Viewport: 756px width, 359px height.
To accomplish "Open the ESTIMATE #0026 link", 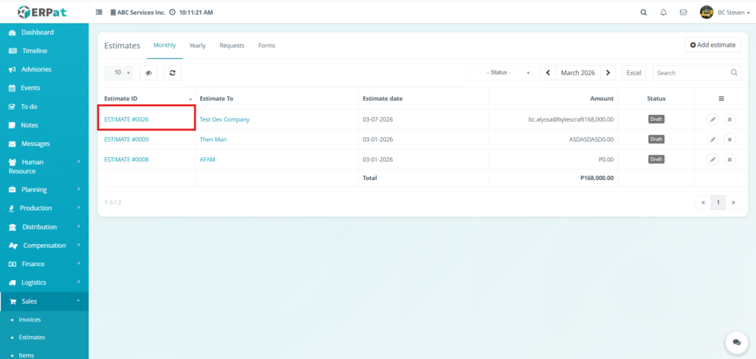I will [x=126, y=119].
